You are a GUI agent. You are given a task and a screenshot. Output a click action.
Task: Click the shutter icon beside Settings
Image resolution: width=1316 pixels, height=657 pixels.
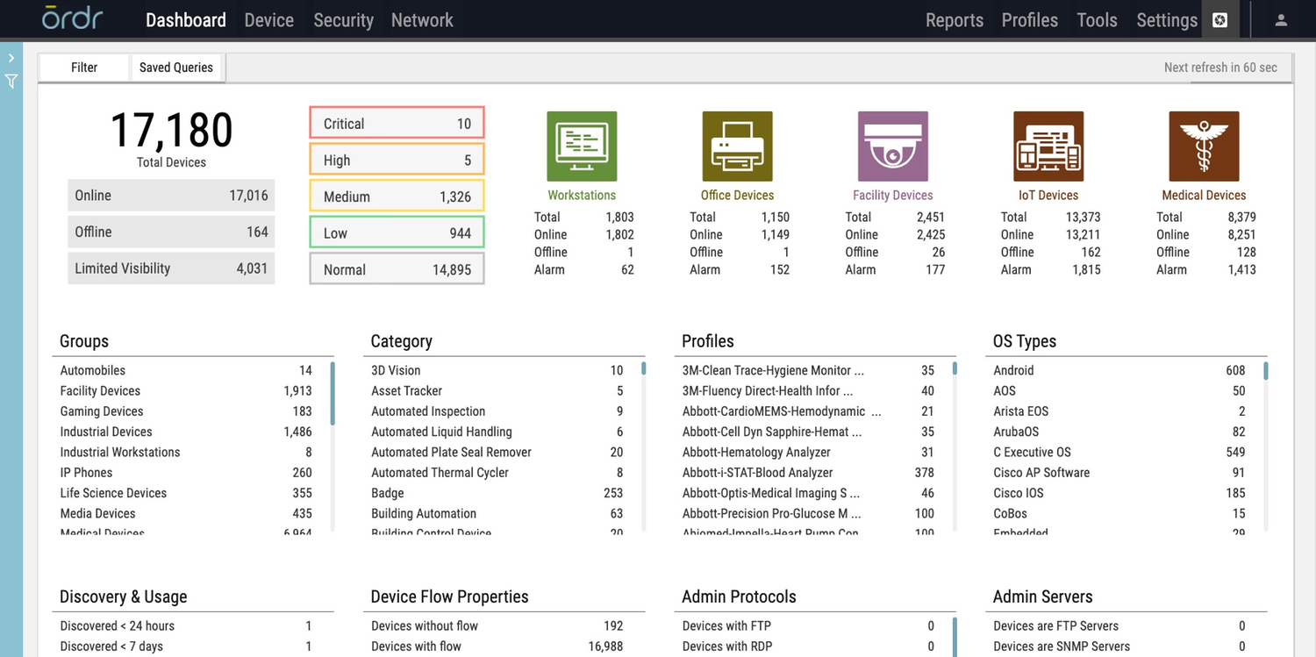pos(1219,18)
